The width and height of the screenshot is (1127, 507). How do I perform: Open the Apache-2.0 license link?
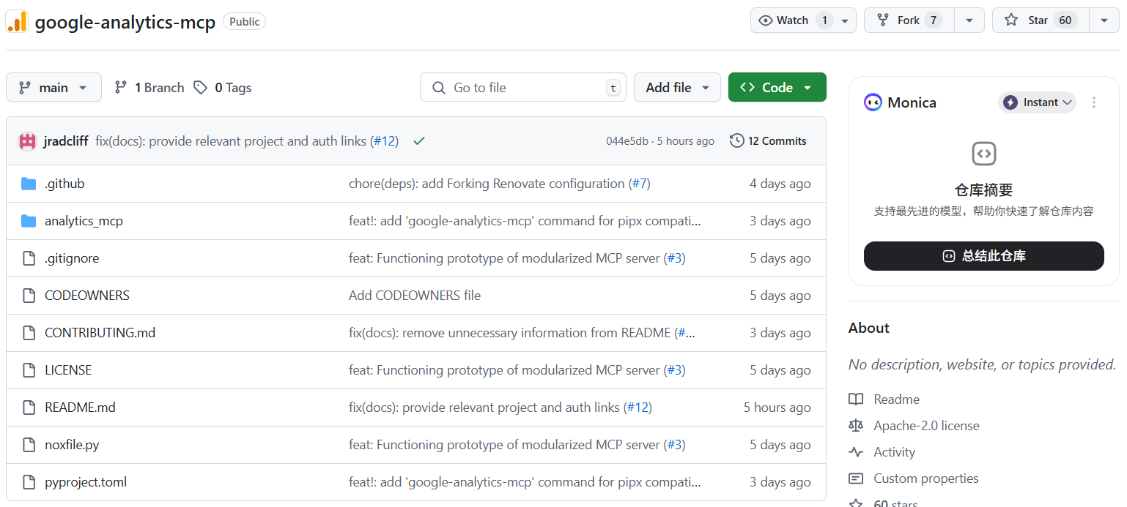pyautogui.click(x=926, y=426)
